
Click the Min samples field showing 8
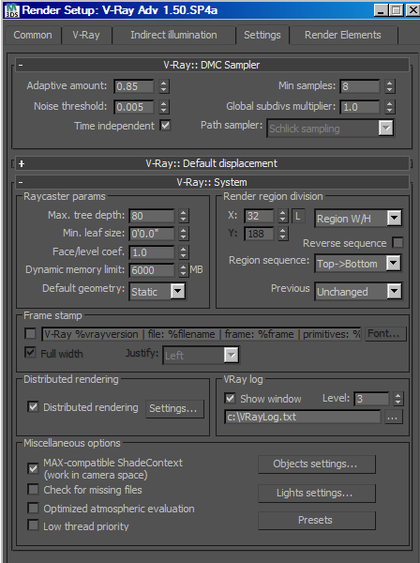(x=360, y=86)
